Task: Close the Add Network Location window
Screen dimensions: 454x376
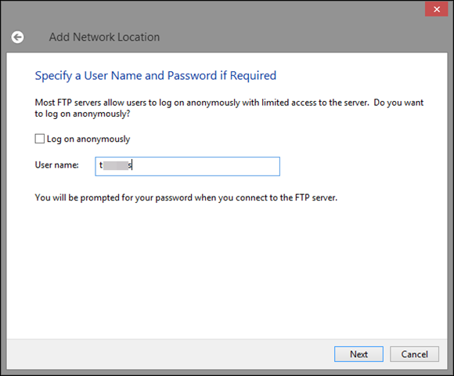Action: (436, 9)
